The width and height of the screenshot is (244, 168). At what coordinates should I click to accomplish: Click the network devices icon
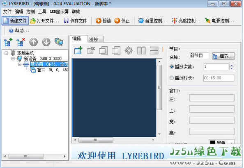point(59,42)
